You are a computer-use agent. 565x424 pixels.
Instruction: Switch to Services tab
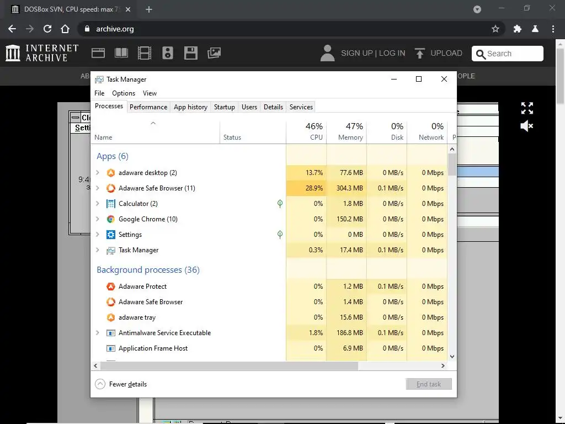point(301,107)
